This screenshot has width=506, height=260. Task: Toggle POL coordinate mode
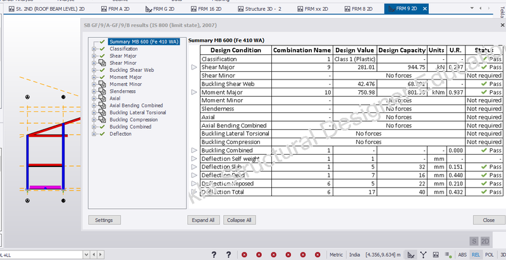489,254
